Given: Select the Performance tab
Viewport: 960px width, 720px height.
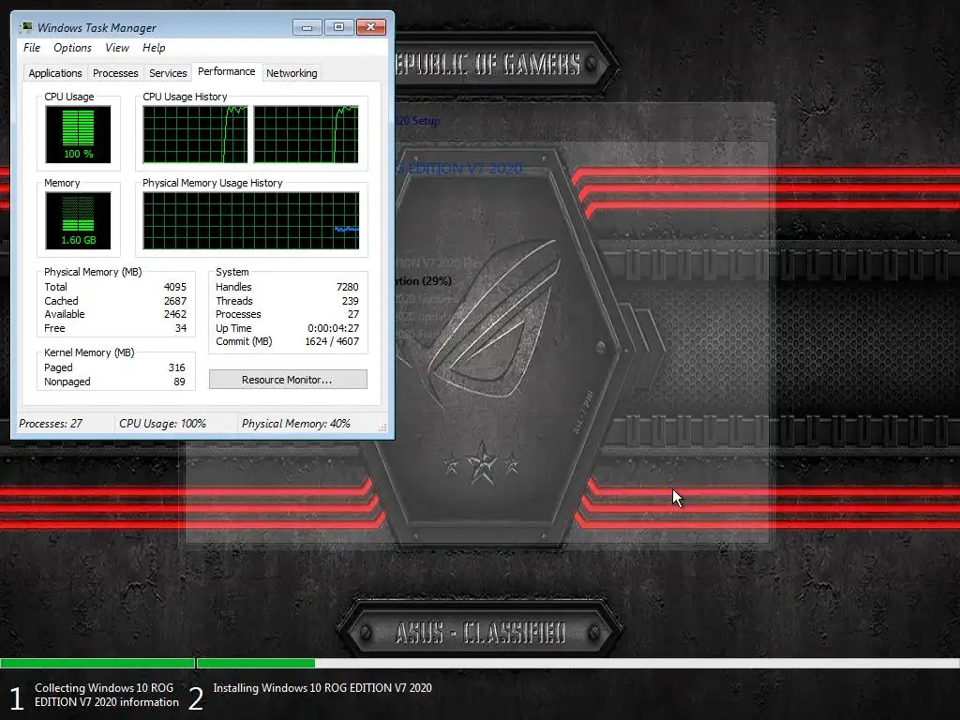Looking at the screenshot, I should click(227, 71).
